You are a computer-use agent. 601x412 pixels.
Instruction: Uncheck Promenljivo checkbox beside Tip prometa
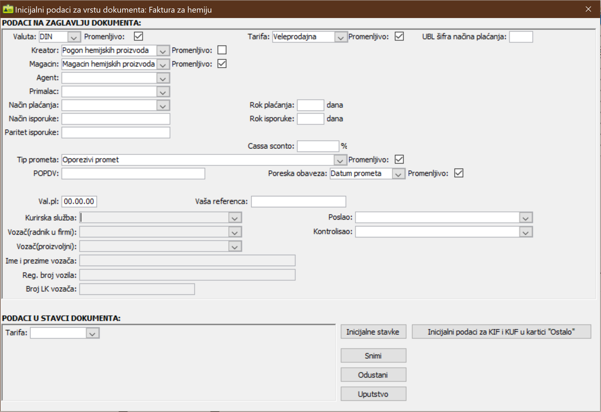coord(399,159)
